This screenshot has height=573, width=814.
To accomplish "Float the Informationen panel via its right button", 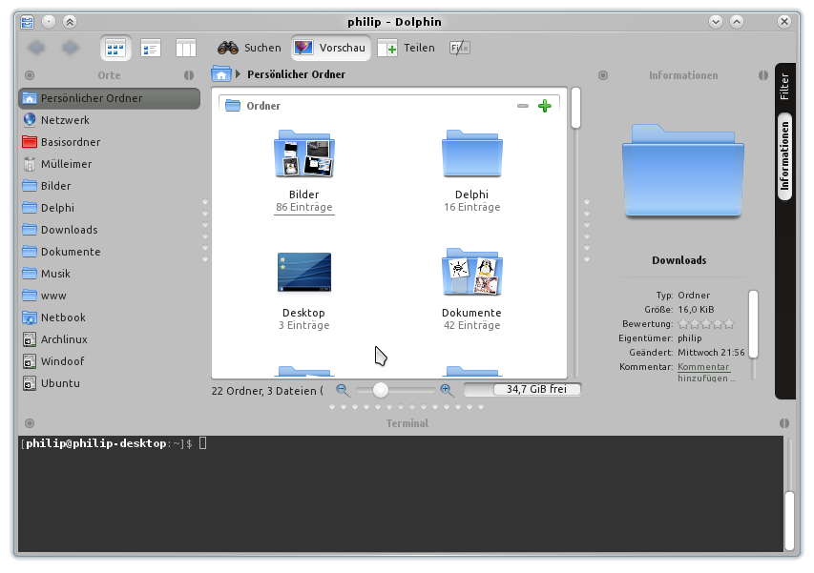I will pyautogui.click(x=763, y=75).
